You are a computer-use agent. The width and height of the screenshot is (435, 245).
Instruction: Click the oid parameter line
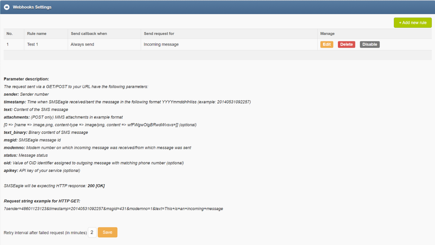click(94, 163)
